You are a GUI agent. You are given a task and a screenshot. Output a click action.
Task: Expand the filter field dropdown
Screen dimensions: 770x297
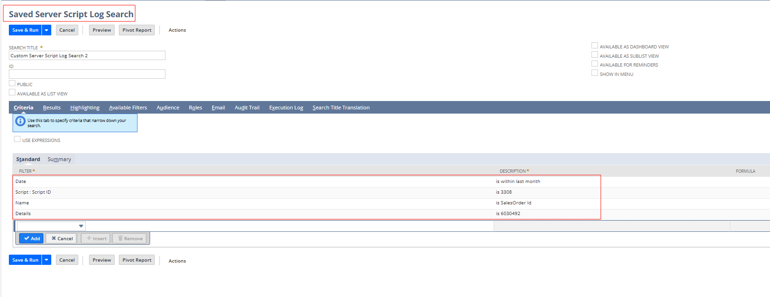81,226
